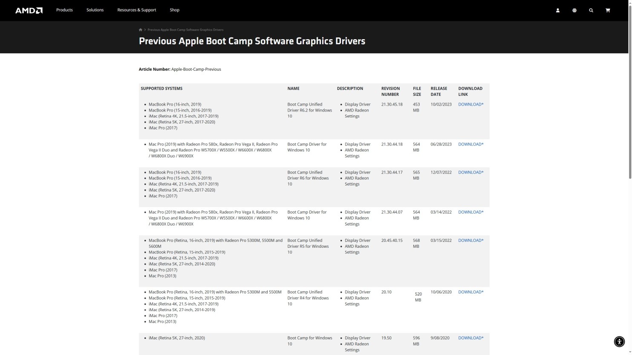632x355 pixels.
Task: Click release date 9/08/2020
Action: point(440,338)
